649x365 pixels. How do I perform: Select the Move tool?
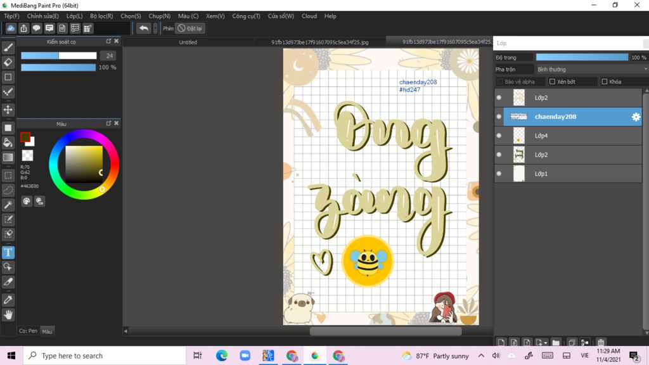point(8,110)
